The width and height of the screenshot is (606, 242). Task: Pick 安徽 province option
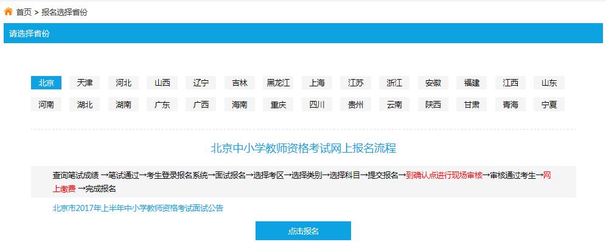(433, 83)
